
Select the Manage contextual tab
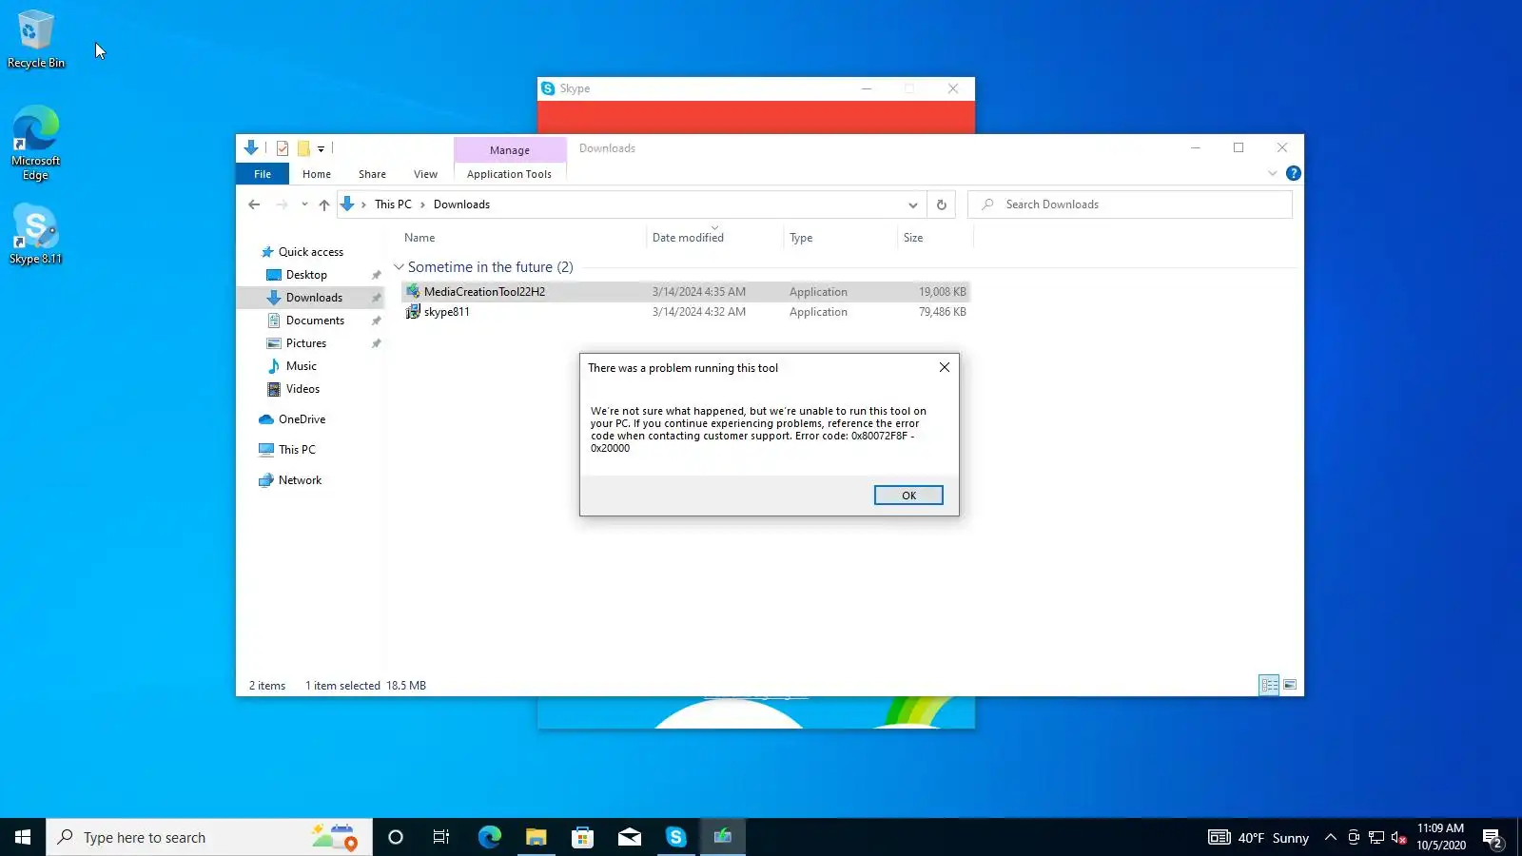coord(510,150)
